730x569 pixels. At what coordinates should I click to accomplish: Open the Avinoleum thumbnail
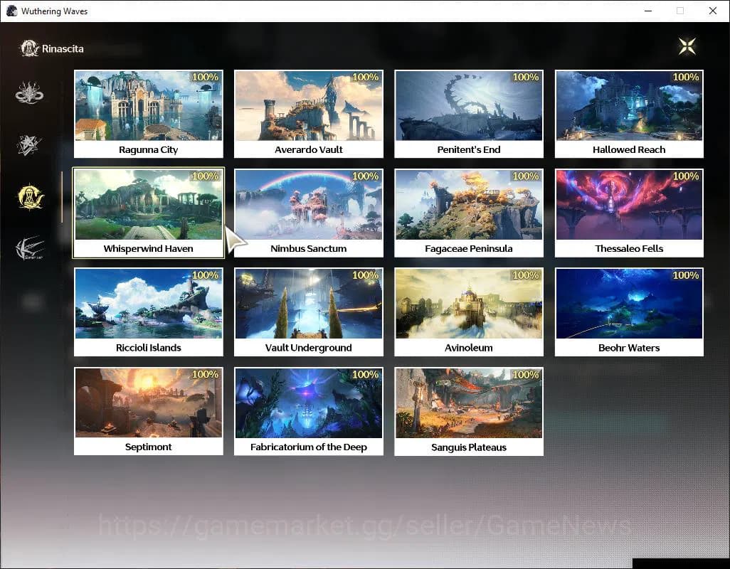click(469, 304)
